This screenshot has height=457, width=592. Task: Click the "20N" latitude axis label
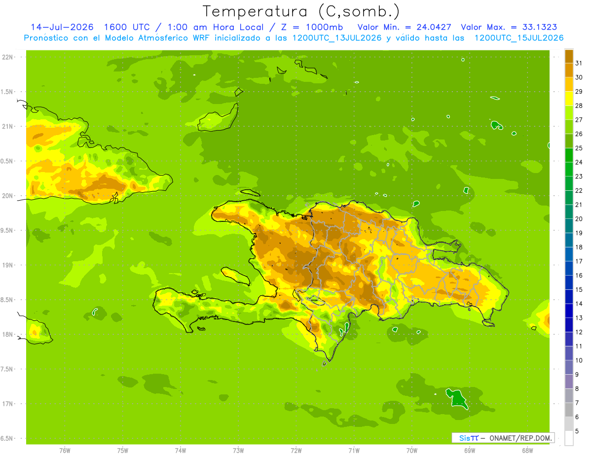point(8,196)
